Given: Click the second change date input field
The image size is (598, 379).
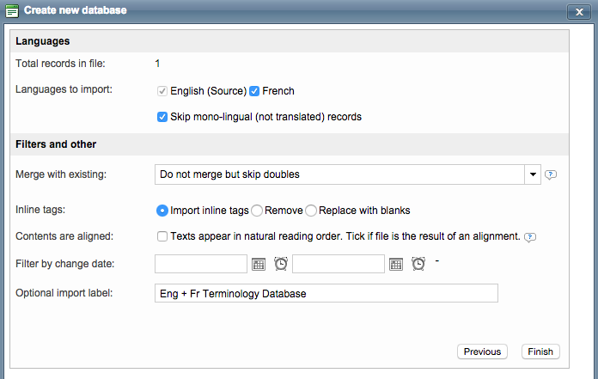Looking at the screenshot, I should coord(338,265).
